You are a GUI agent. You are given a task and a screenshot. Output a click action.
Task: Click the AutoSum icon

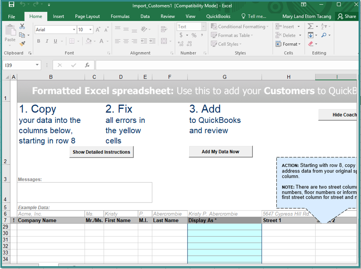point(310,26)
